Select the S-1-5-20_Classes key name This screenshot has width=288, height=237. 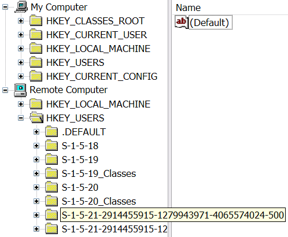(x=99, y=201)
